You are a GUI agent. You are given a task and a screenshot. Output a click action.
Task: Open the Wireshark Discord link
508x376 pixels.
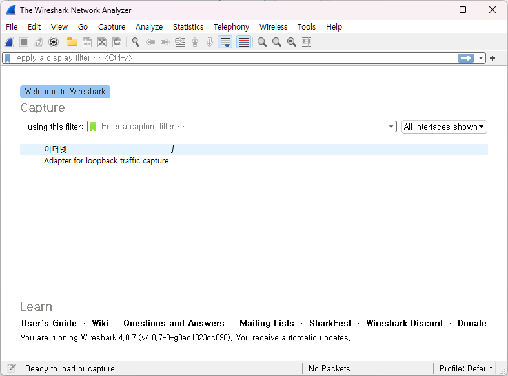click(x=404, y=324)
